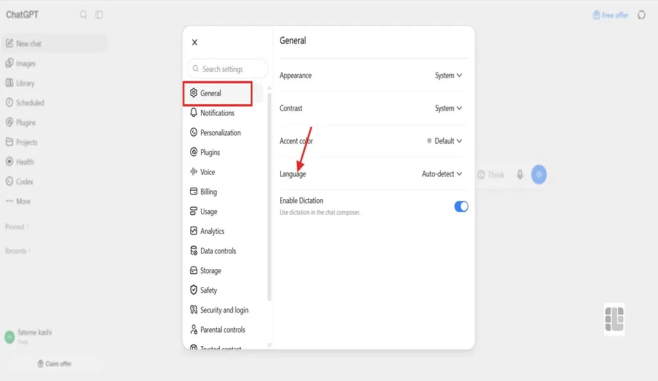The width and height of the screenshot is (658, 381).
Task: Expand the Pinned section chevron
Action: pos(28,227)
